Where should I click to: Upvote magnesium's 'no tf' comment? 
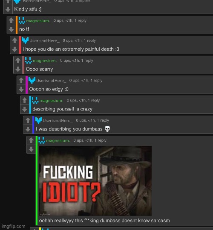point(11,20)
